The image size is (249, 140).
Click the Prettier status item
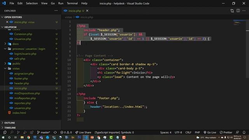coord(226,132)
